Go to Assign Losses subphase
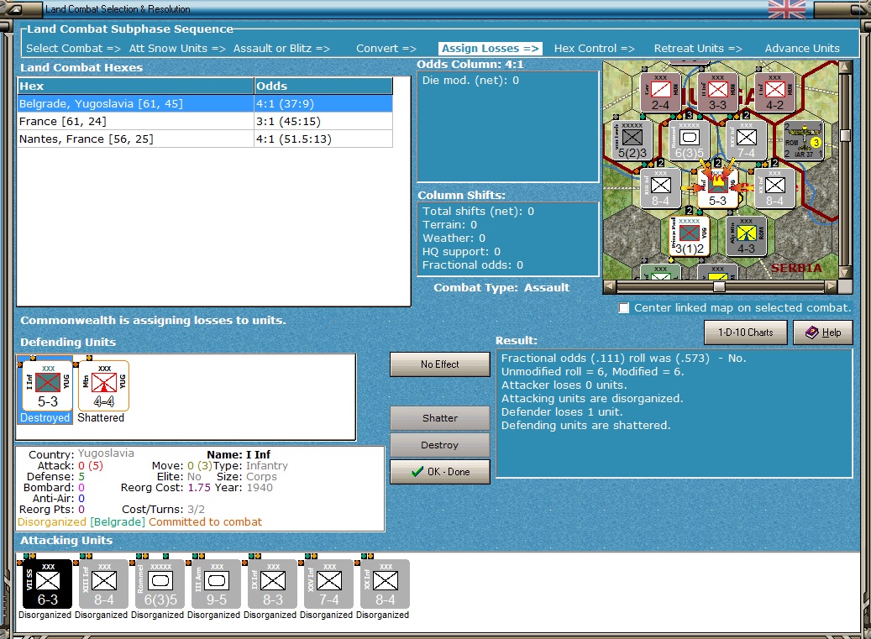This screenshot has width=871, height=639. [x=490, y=49]
